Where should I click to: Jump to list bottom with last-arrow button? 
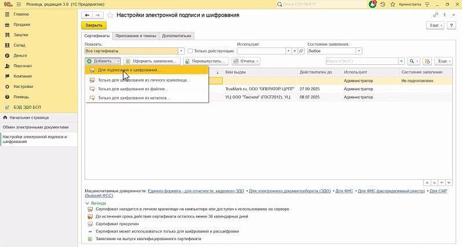(x=449, y=183)
